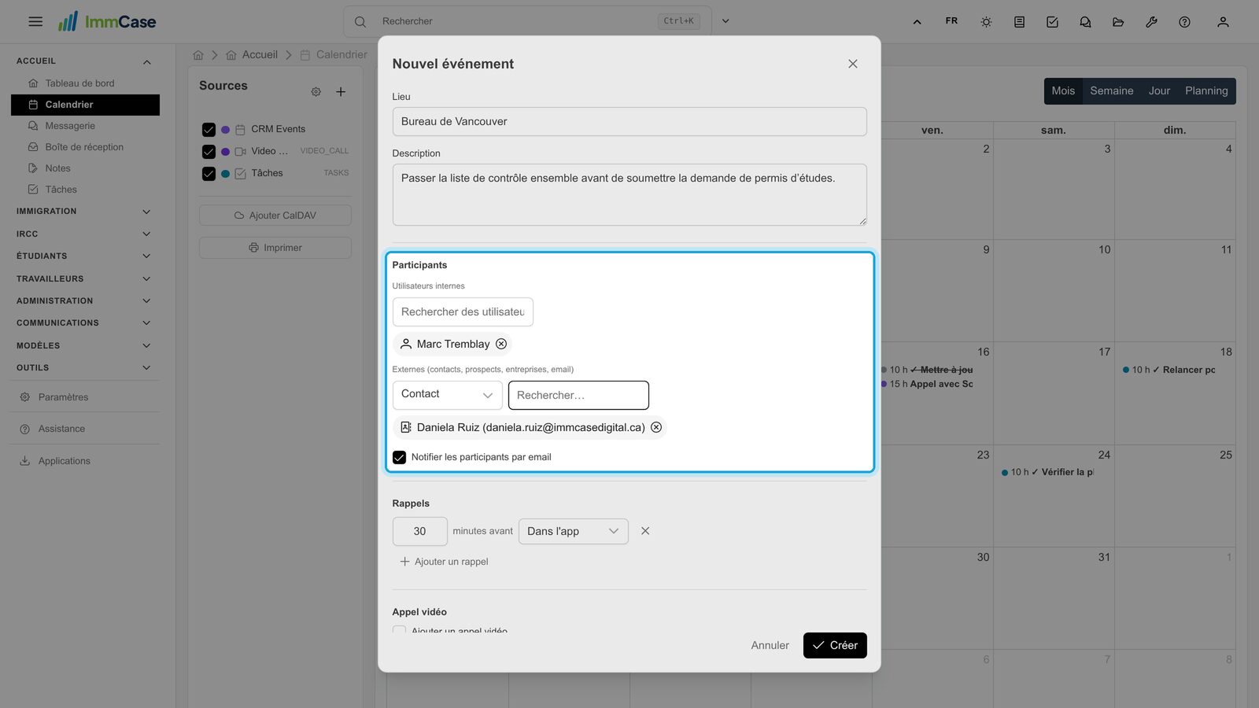
Task: Open dropdown arrow beside search bar
Action: pyautogui.click(x=725, y=21)
